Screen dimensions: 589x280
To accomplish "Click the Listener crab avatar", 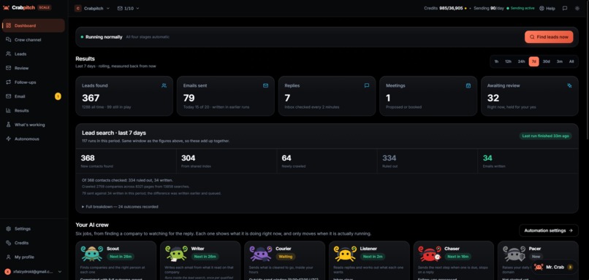I will [345, 254].
